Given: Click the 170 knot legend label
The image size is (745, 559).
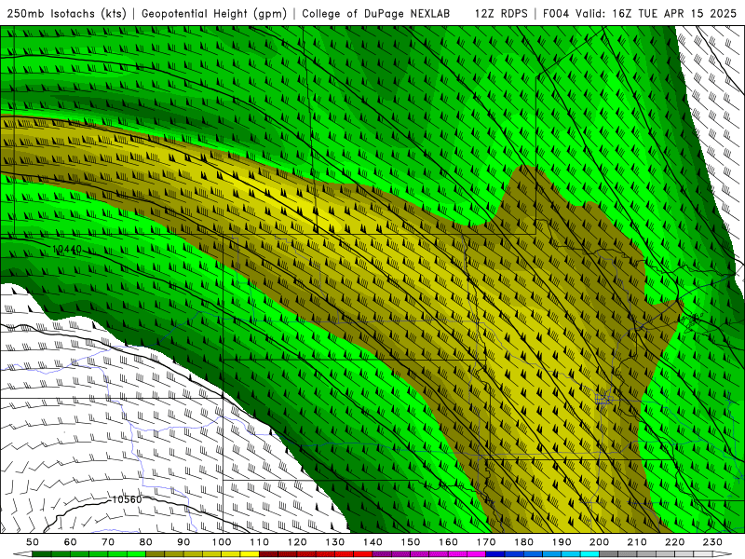Looking at the screenshot, I should point(486,542).
